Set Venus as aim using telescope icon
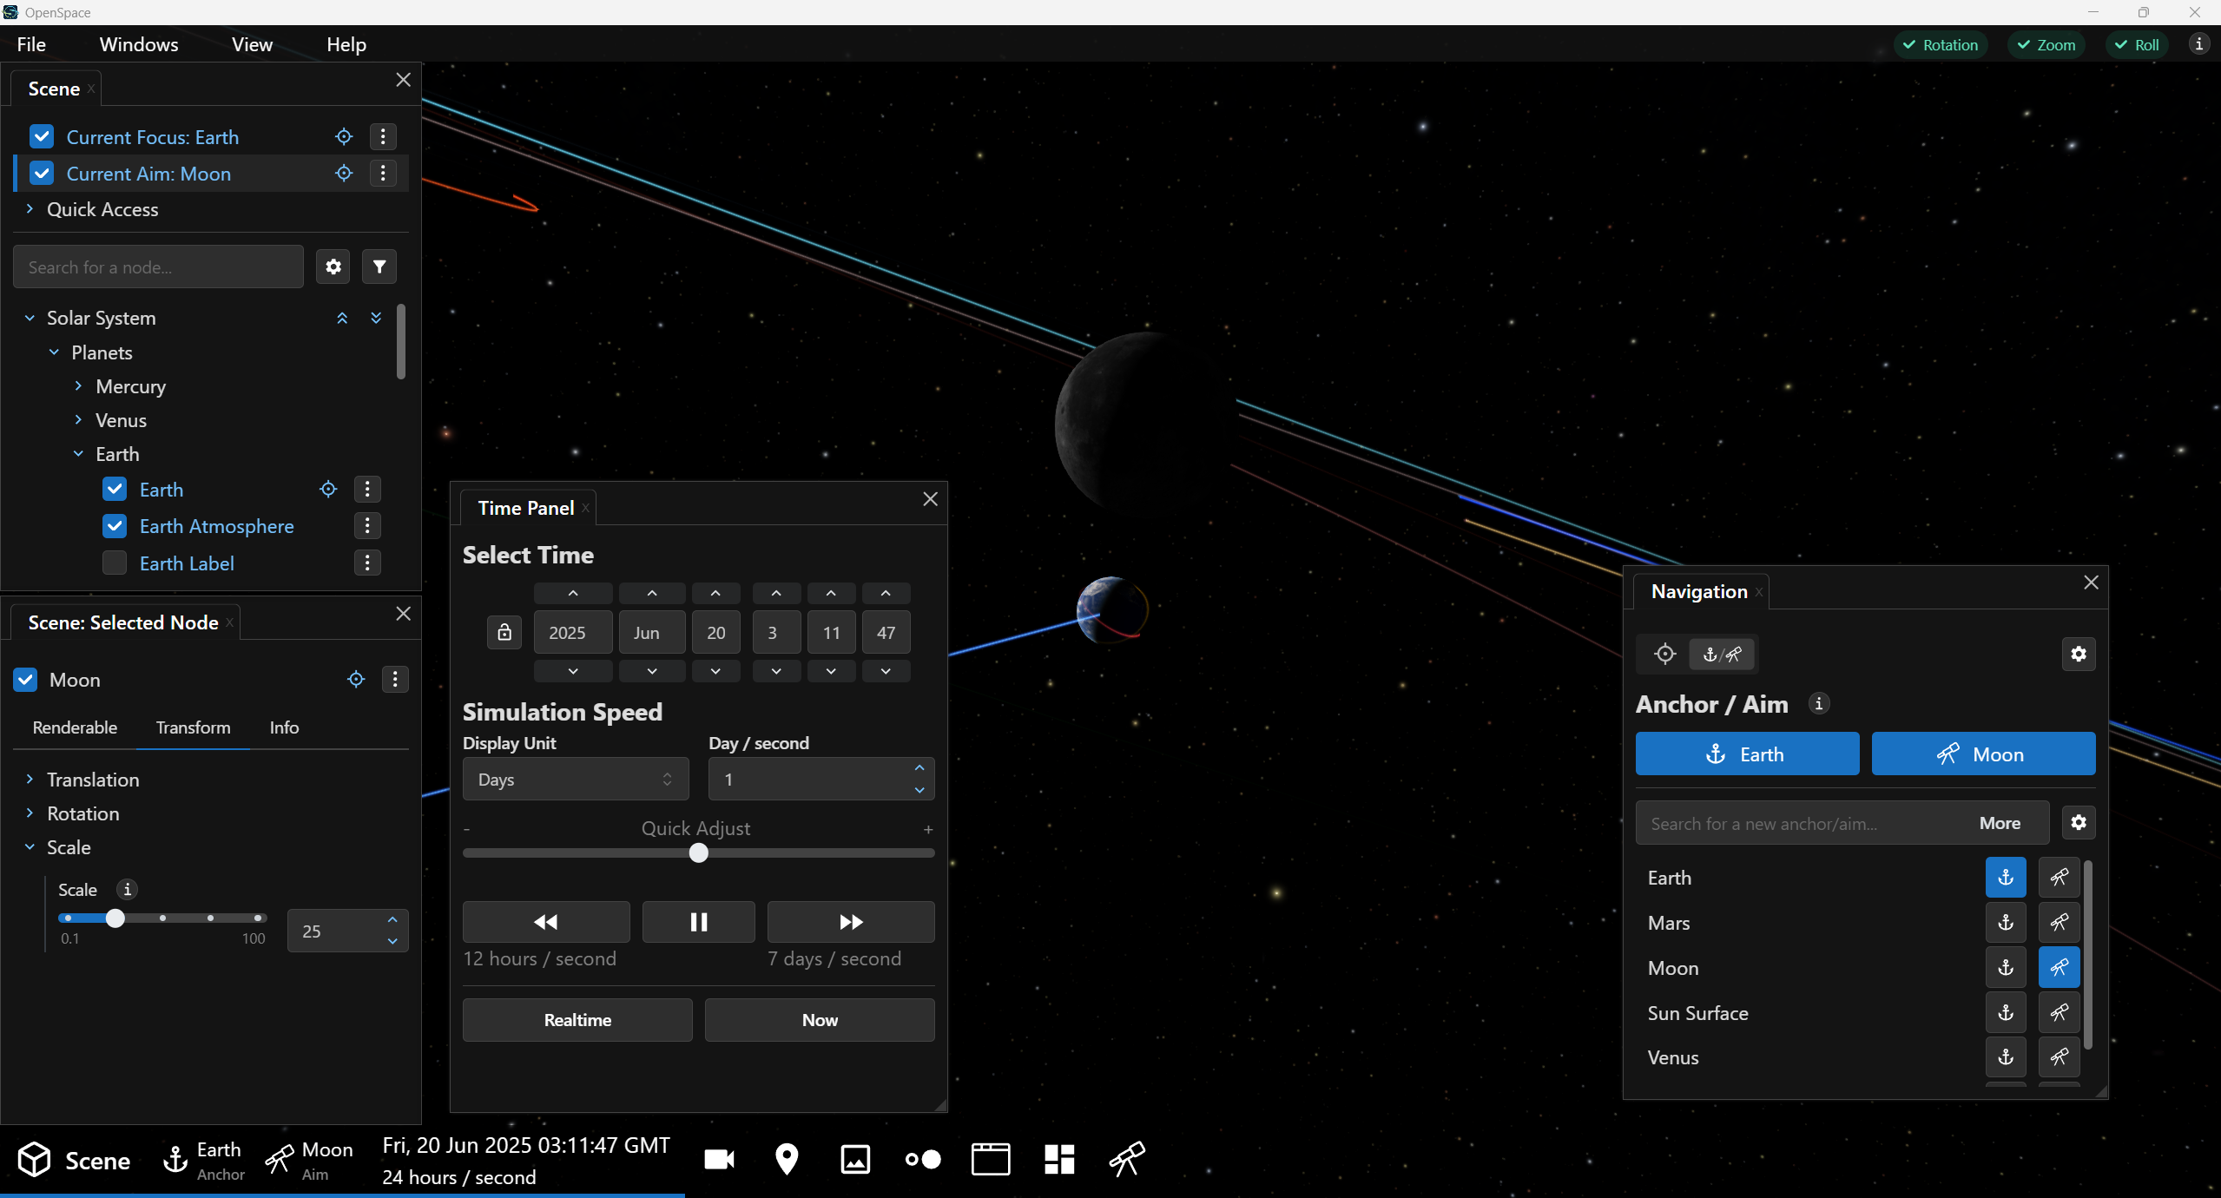This screenshot has width=2221, height=1198. (2059, 1057)
